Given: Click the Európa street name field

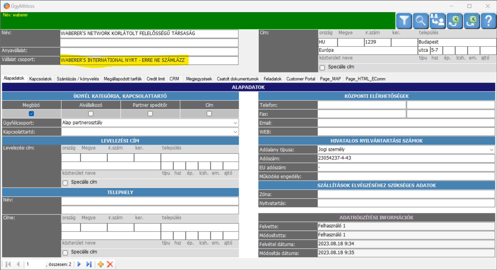Looking at the screenshot, I should tap(368, 50).
